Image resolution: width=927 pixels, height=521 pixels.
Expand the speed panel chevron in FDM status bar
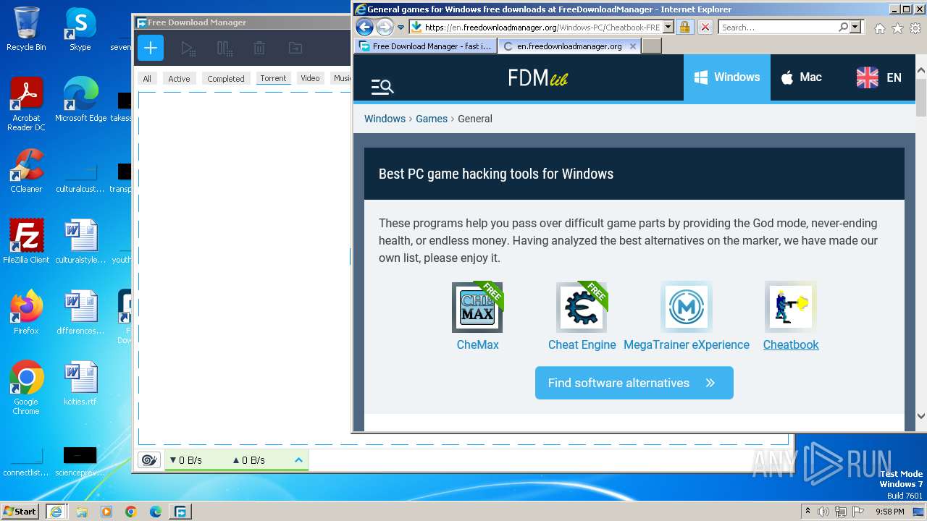click(x=298, y=460)
